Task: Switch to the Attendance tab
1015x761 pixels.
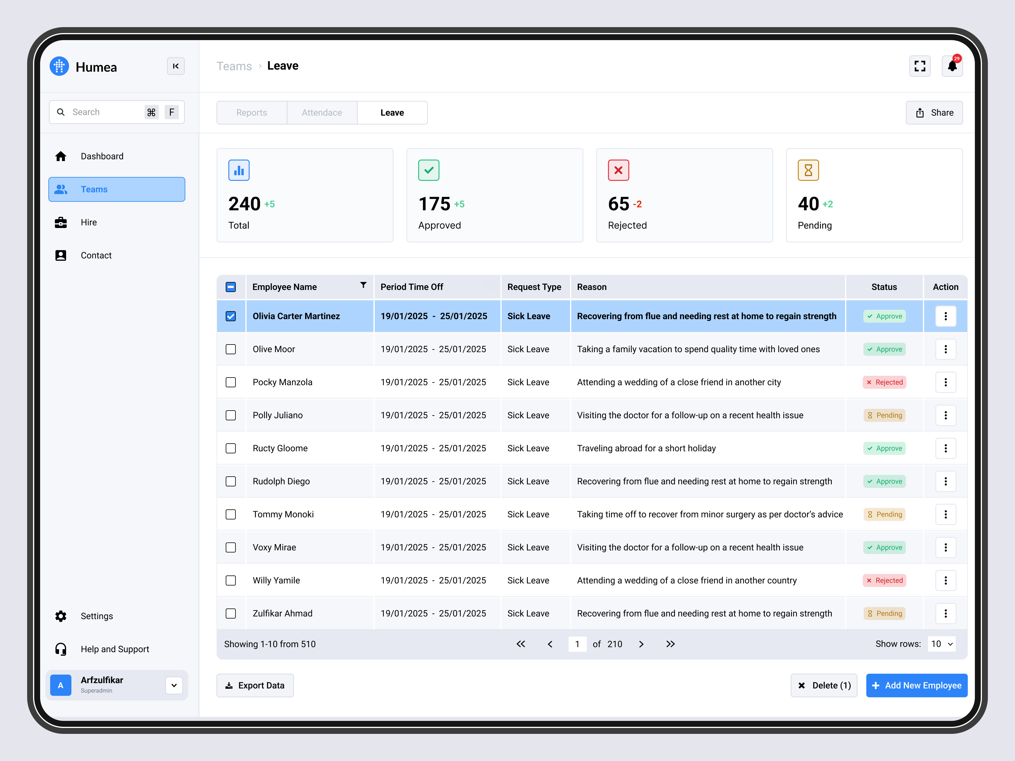Action: click(x=322, y=112)
